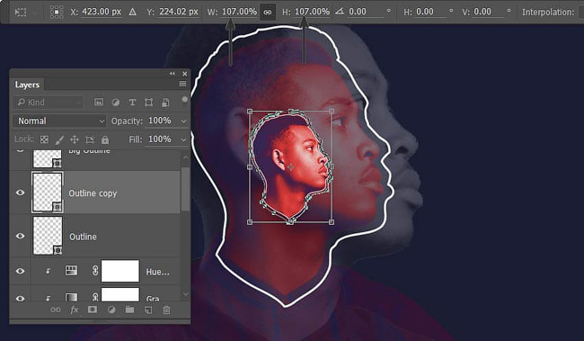Filter layers by shape layers icon
Viewport: 584px width, 341px height.
[x=148, y=103]
